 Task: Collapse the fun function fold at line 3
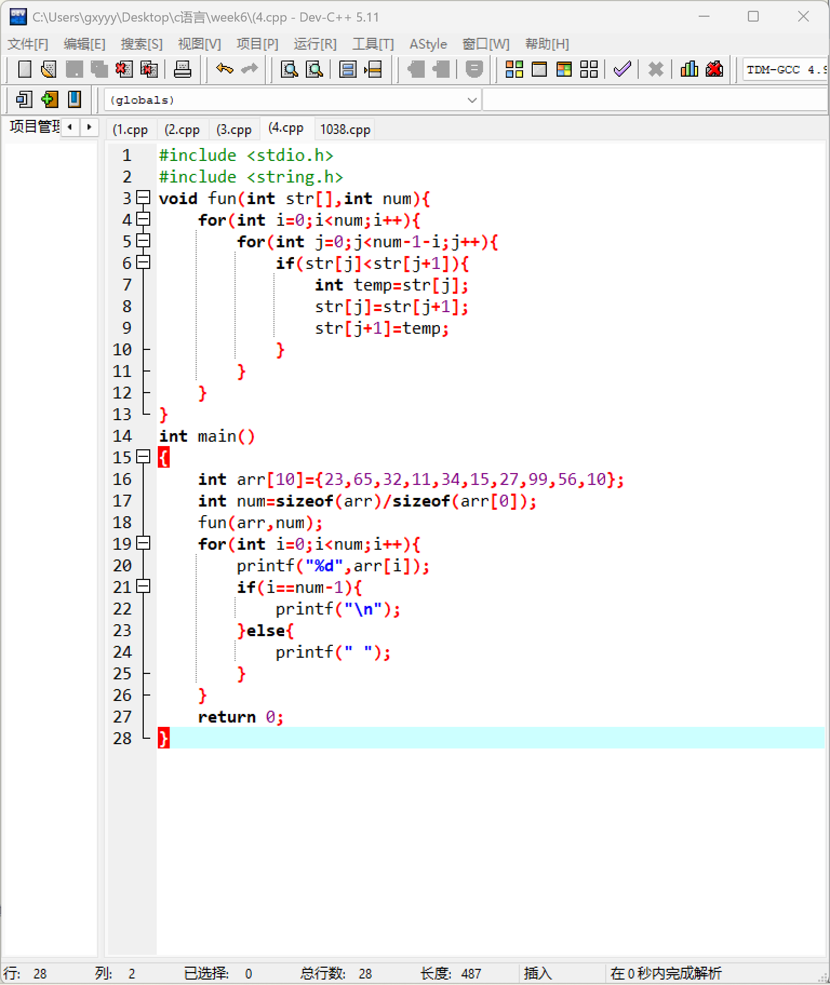point(143,198)
